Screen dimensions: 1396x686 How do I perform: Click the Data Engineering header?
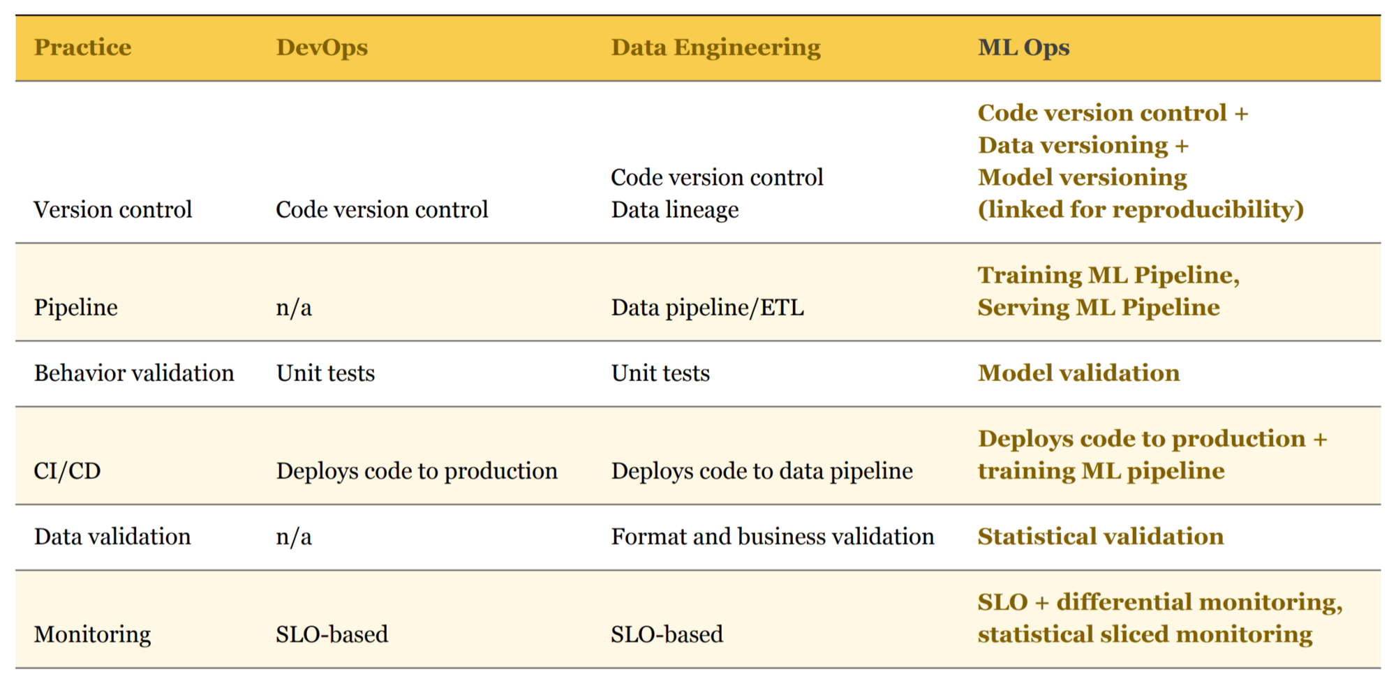pos(715,47)
